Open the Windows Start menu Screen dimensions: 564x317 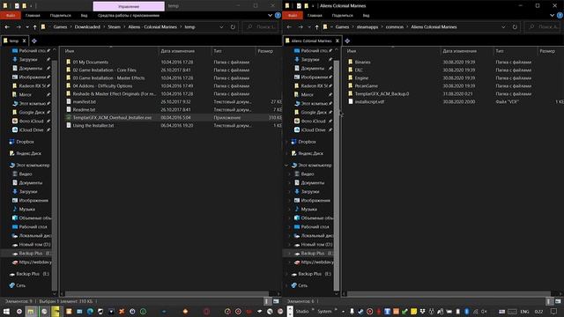pos(6,311)
